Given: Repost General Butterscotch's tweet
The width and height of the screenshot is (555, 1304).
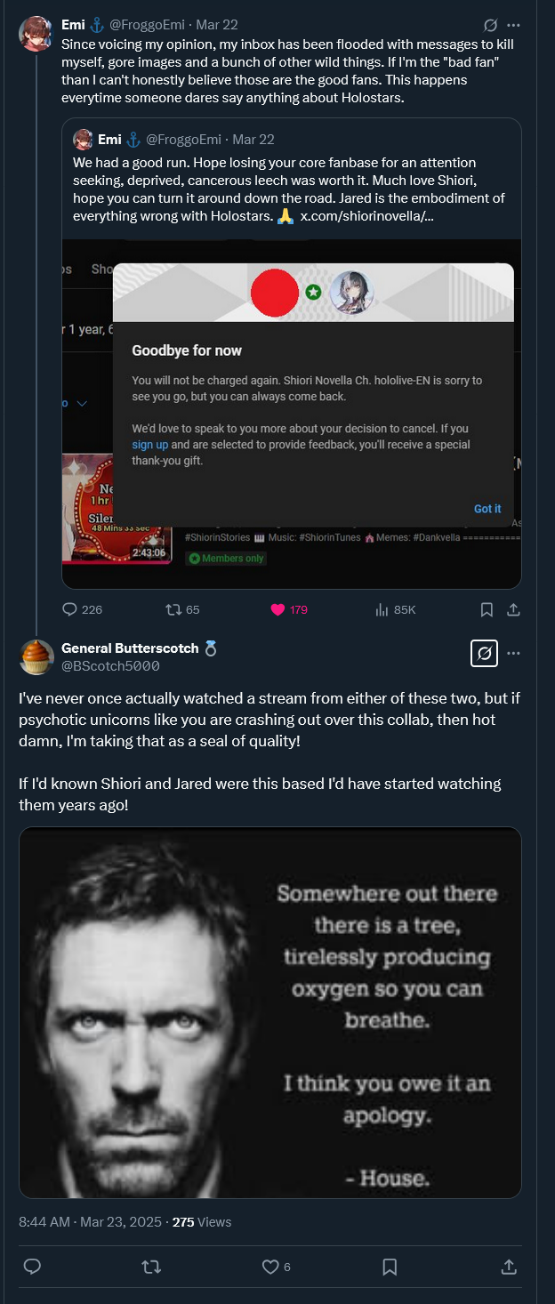Looking at the screenshot, I should point(151,1267).
